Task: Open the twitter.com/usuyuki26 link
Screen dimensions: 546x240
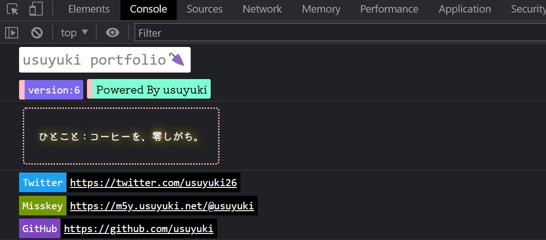Action: point(153,183)
